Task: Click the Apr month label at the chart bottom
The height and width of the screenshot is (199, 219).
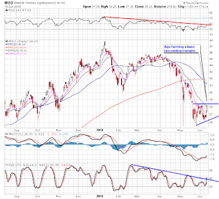Action: pyautogui.click(x=160, y=196)
